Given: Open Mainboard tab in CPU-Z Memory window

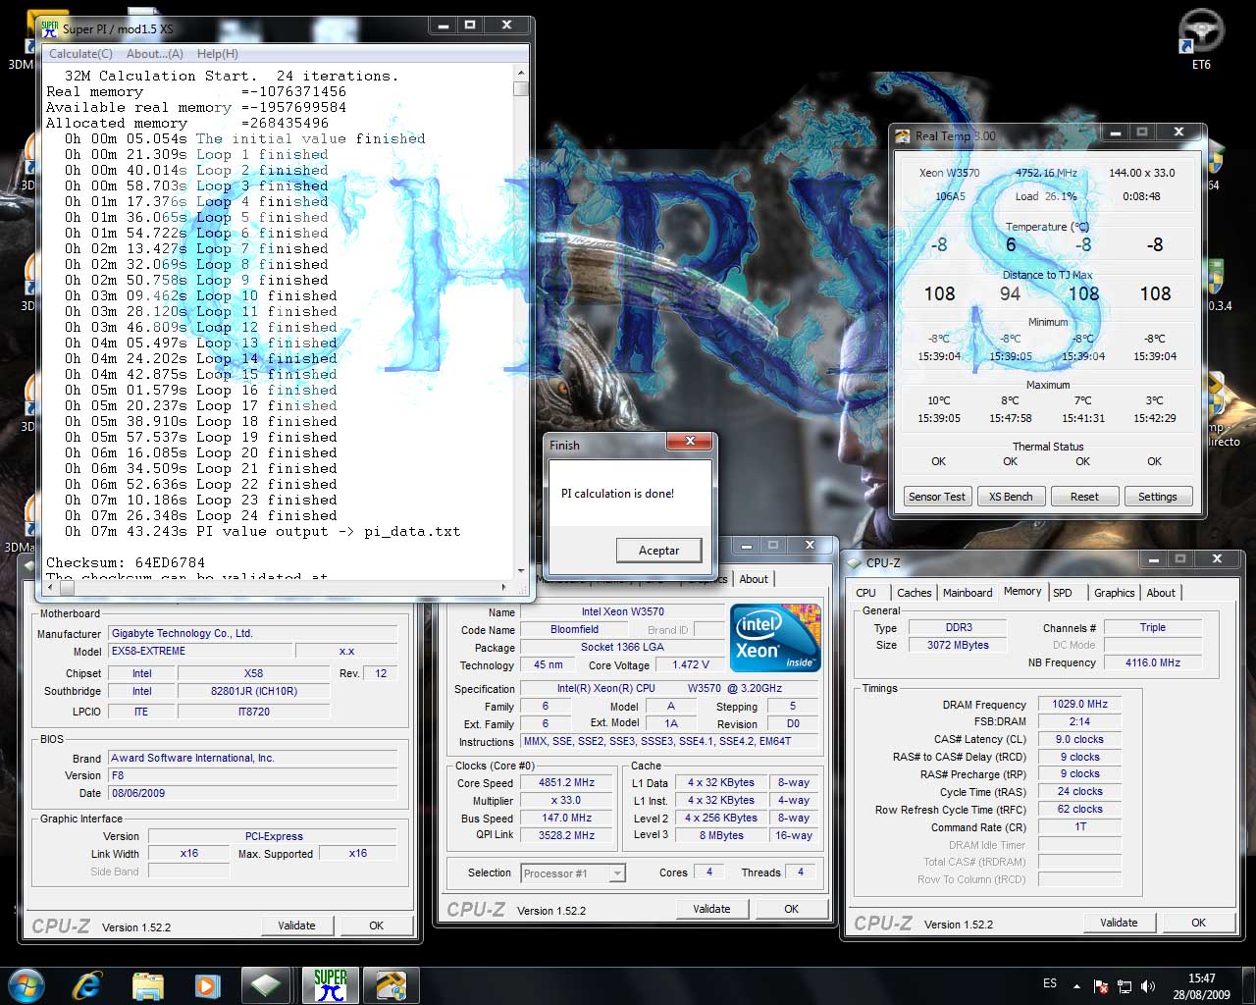Looking at the screenshot, I should (x=968, y=593).
